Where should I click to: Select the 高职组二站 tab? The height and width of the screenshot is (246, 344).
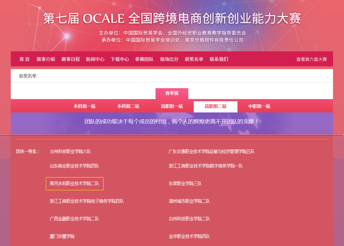(215, 106)
